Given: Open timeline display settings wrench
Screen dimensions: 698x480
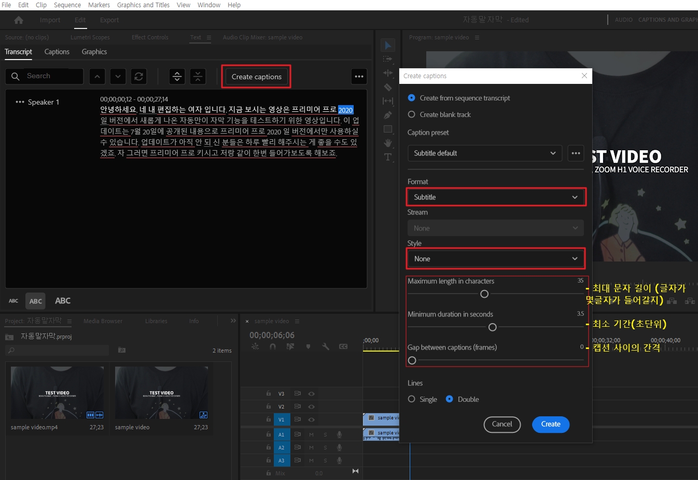Looking at the screenshot, I should click(326, 346).
